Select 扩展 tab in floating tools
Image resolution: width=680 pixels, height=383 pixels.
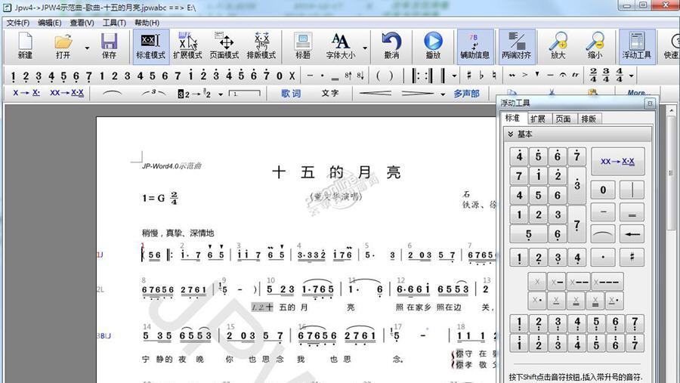pos(538,119)
